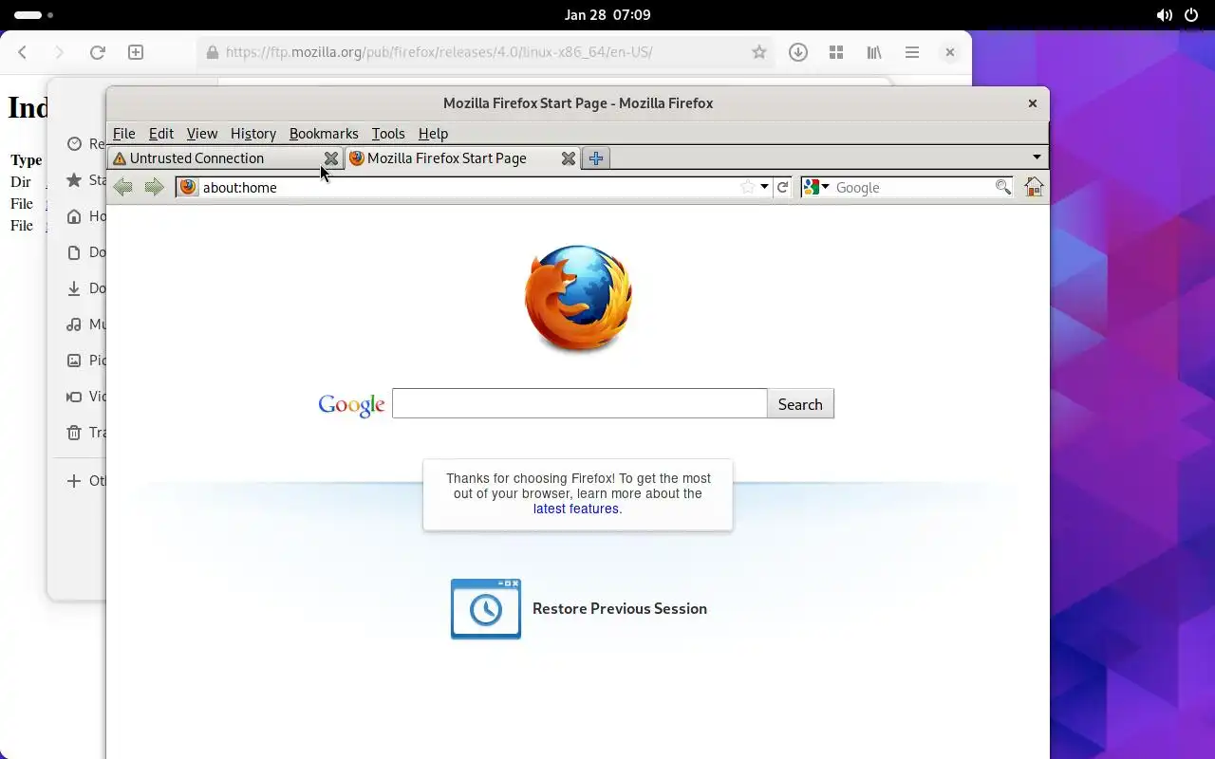
Task: Select Videos icon in file dialog sidebar
Action: click(74, 397)
